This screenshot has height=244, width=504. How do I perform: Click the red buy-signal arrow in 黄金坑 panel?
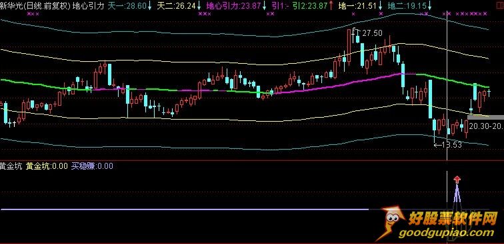point(457,180)
